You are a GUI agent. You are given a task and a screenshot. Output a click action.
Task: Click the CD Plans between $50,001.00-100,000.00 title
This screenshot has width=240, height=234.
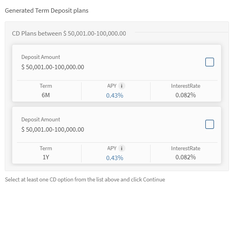tap(69, 33)
